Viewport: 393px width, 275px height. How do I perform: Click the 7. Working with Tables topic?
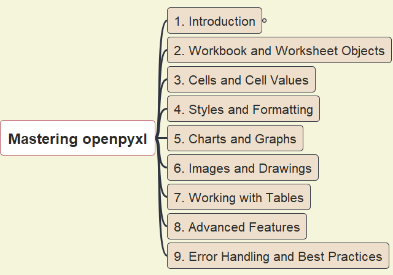(x=239, y=197)
